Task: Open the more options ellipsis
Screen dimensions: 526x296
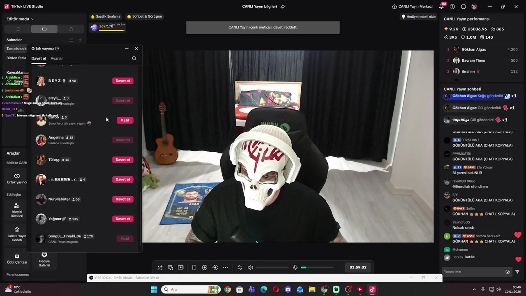Action: [225, 268]
